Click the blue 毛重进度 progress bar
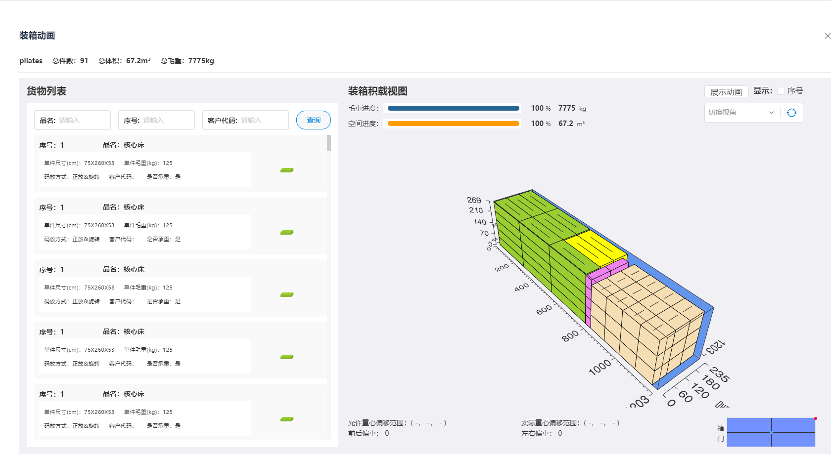 [x=453, y=108]
